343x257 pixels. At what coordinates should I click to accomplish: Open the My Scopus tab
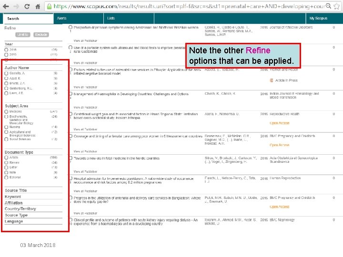324,19
